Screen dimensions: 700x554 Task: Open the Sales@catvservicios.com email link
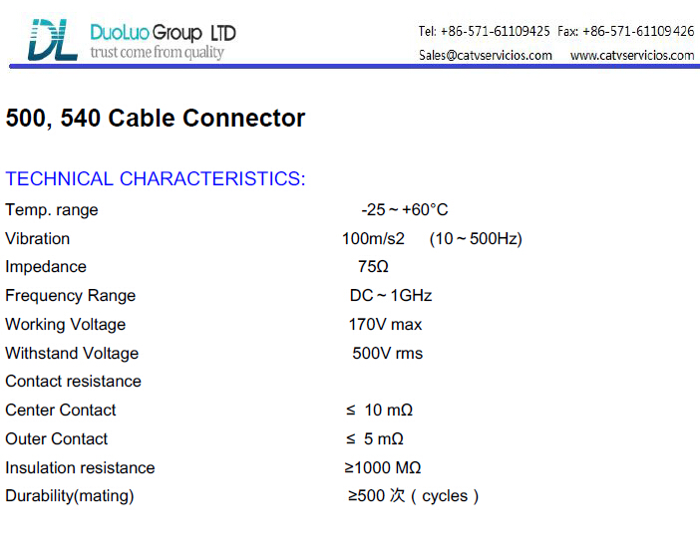486,56
